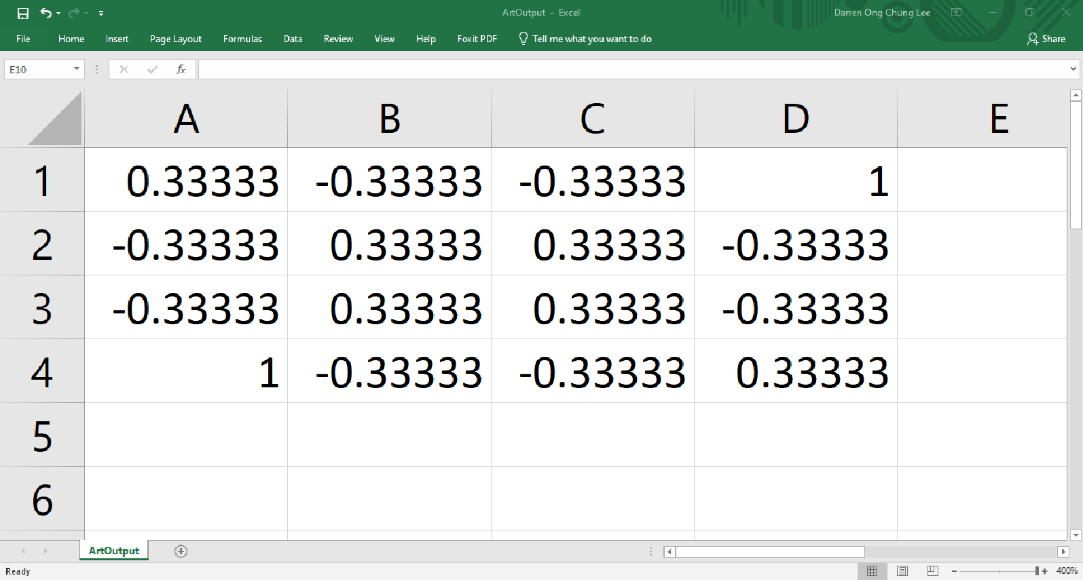Switch to Page Layout view in status bar
The height and width of the screenshot is (580, 1083).
pyautogui.click(x=902, y=571)
